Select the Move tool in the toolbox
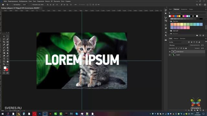 point(4,36)
